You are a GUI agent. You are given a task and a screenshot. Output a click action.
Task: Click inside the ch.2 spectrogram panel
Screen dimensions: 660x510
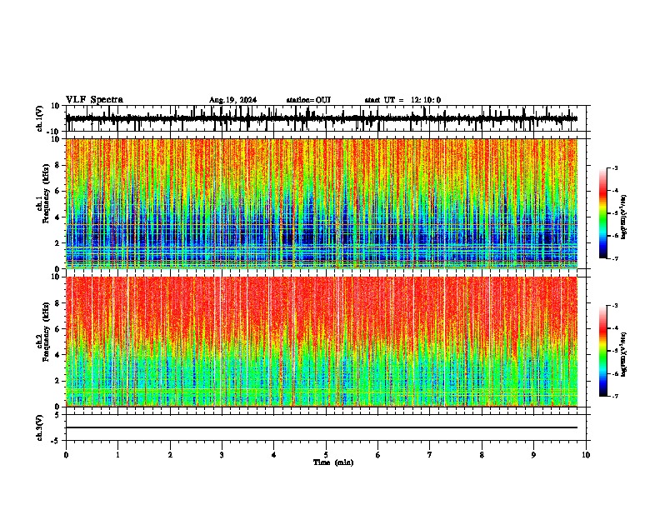pos(322,342)
